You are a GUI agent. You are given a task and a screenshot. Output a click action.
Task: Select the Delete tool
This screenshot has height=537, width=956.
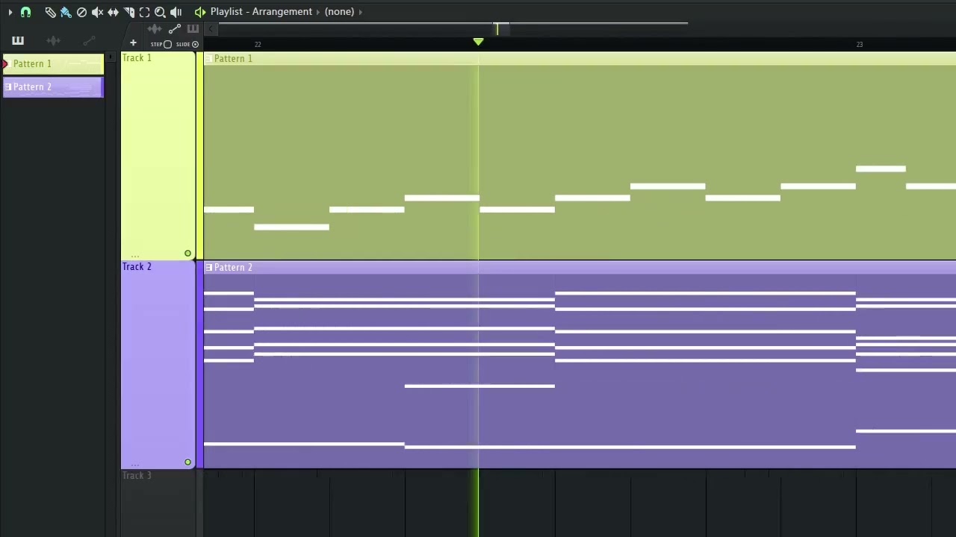(x=81, y=12)
